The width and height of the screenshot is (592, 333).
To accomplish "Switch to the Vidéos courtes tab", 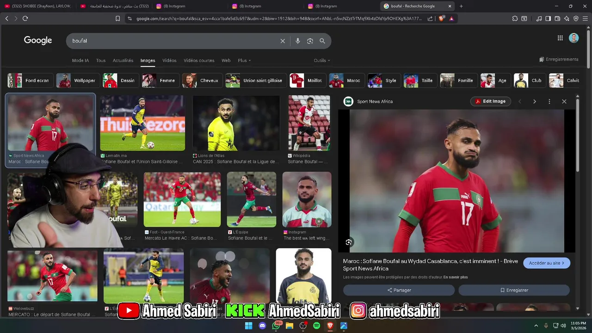I will point(199,61).
